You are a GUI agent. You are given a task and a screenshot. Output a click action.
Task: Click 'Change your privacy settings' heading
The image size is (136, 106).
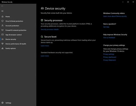coord(114,45)
